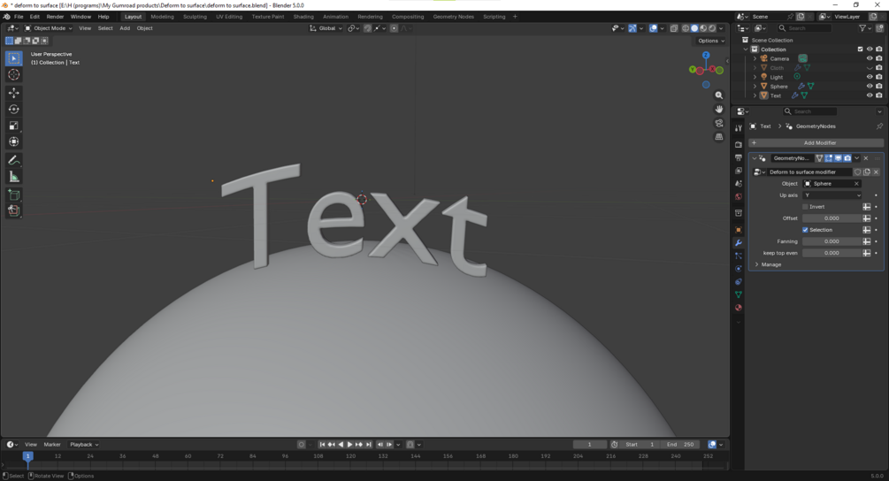Open the Particles properties tab
The width and height of the screenshot is (889, 481).
[739, 256]
